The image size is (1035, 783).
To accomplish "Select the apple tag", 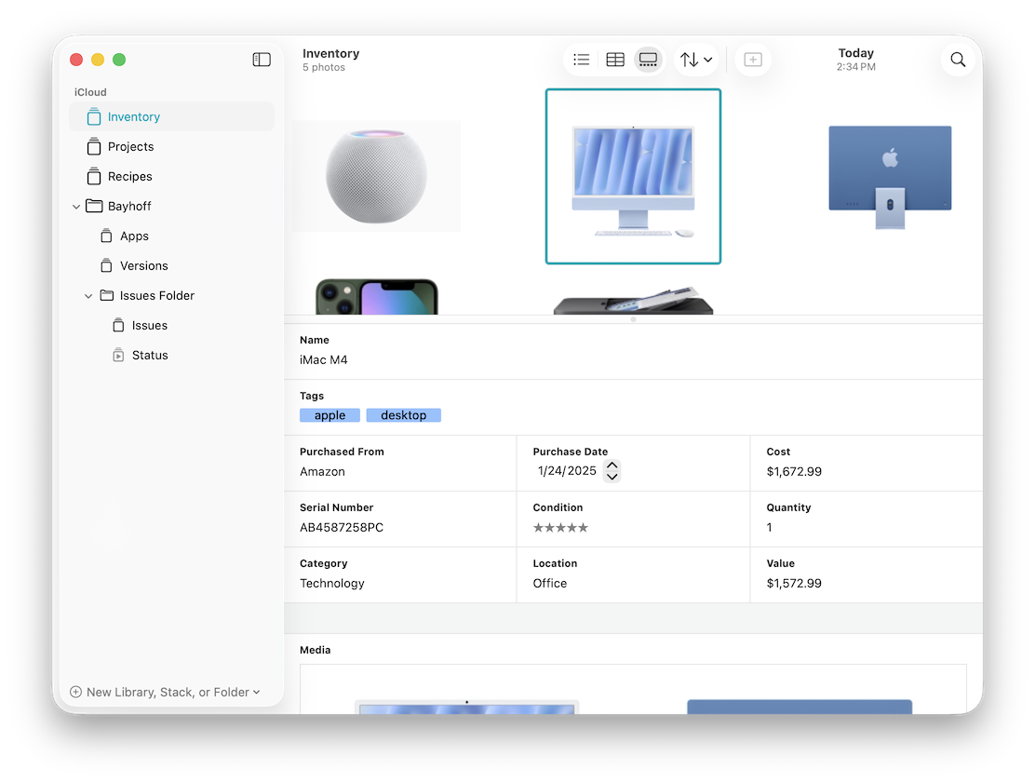I will (329, 414).
